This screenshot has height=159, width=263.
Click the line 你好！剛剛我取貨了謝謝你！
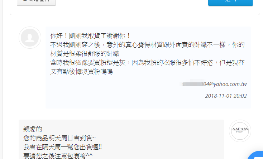[90, 36]
